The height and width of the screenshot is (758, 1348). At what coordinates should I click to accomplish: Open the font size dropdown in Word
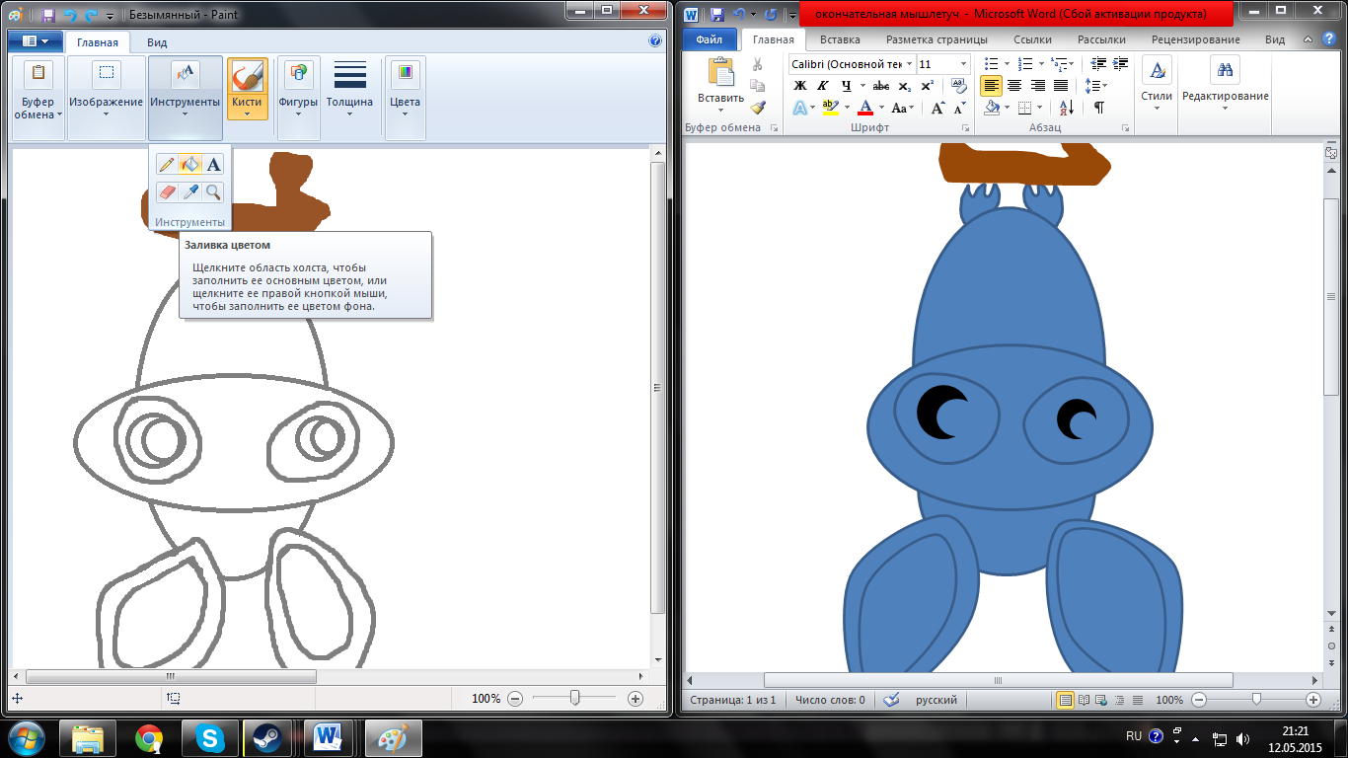(964, 64)
